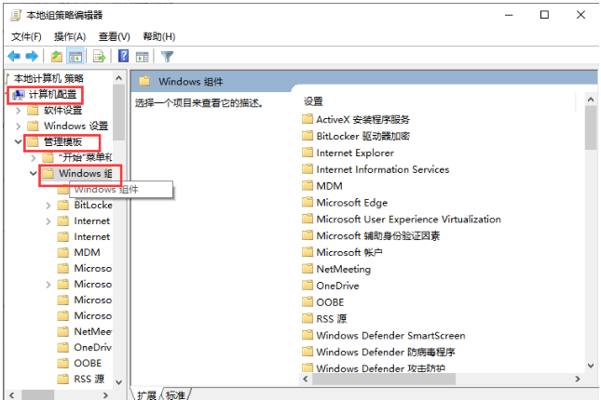Select OOBE in the left tree
This screenshot has height=400, width=601.
pyautogui.click(x=88, y=363)
